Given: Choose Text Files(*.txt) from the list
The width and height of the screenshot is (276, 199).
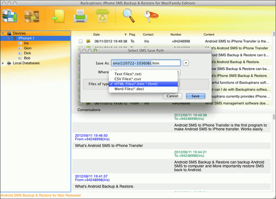Looking at the screenshot, I should point(127,73).
